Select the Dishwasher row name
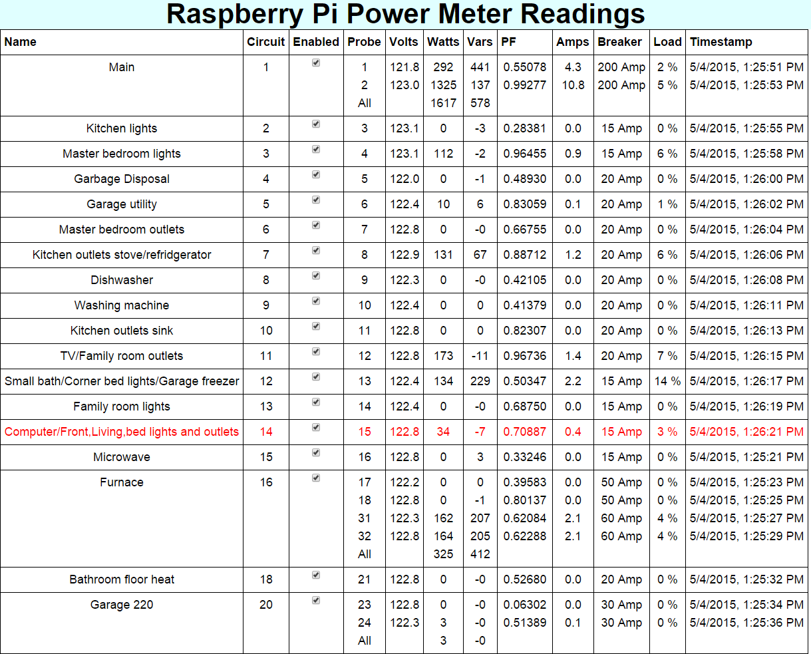 click(122, 280)
